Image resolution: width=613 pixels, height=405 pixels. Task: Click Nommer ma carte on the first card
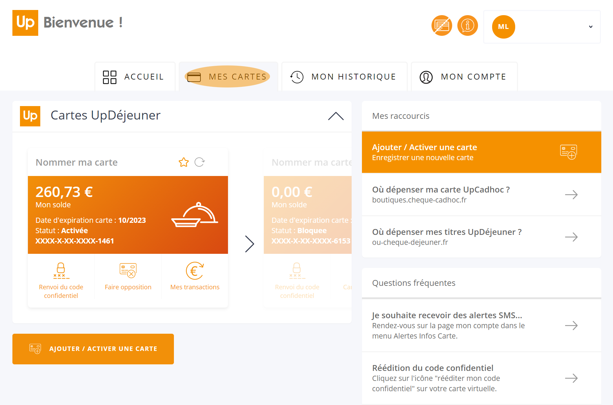coord(77,162)
